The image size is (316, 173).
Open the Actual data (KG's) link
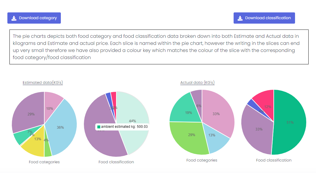(x=197, y=83)
